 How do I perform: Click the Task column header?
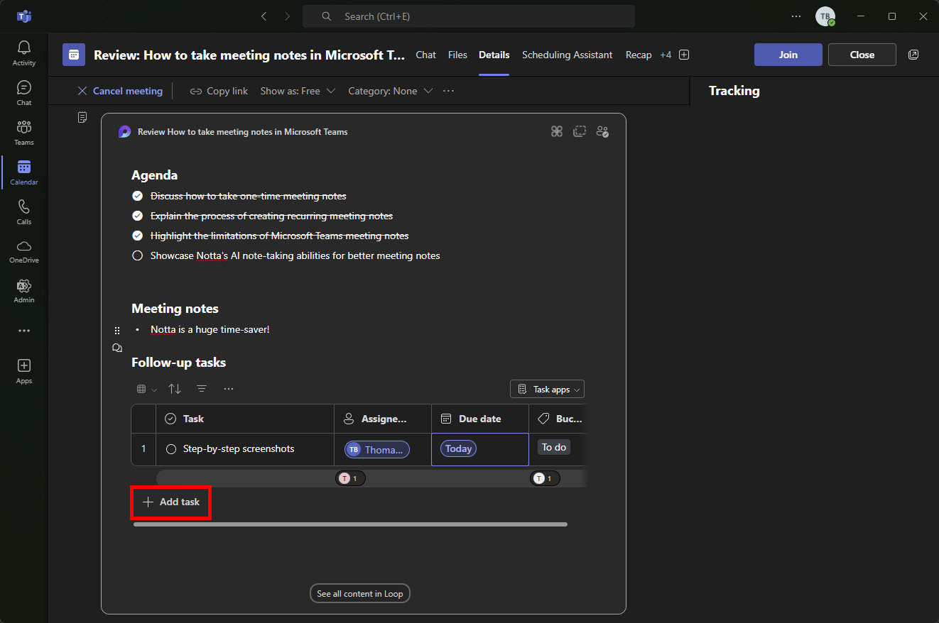[x=245, y=419]
